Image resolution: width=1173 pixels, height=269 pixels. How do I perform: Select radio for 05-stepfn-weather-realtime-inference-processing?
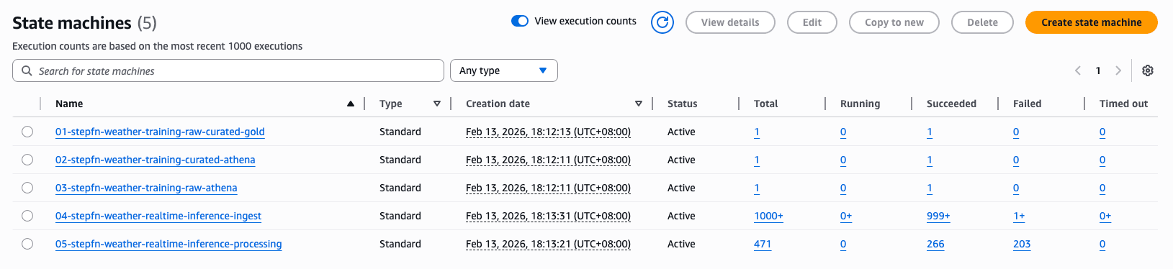tap(27, 244)
